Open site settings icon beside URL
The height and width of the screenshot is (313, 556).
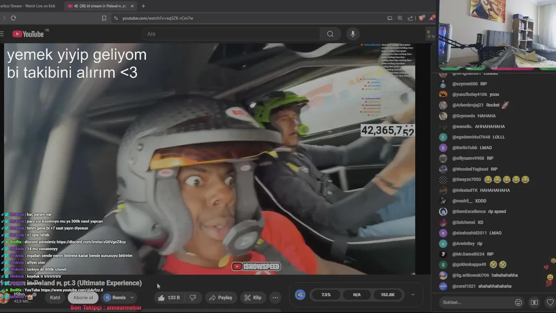point(116,18)
